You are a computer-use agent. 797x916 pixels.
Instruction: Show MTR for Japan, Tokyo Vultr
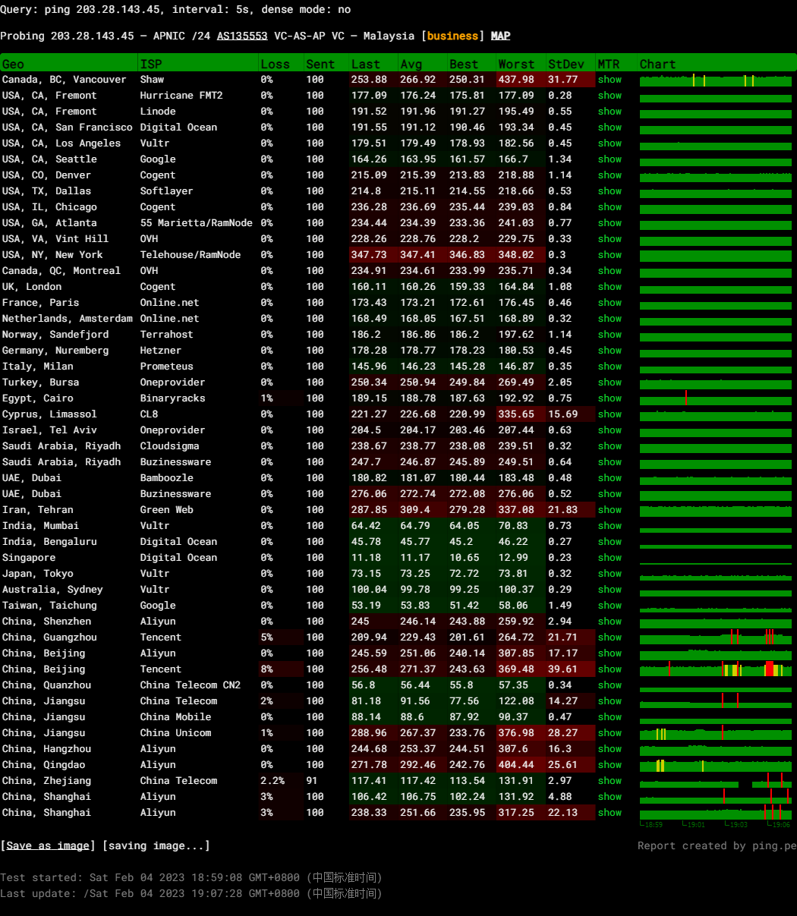[x=609, y=574]
